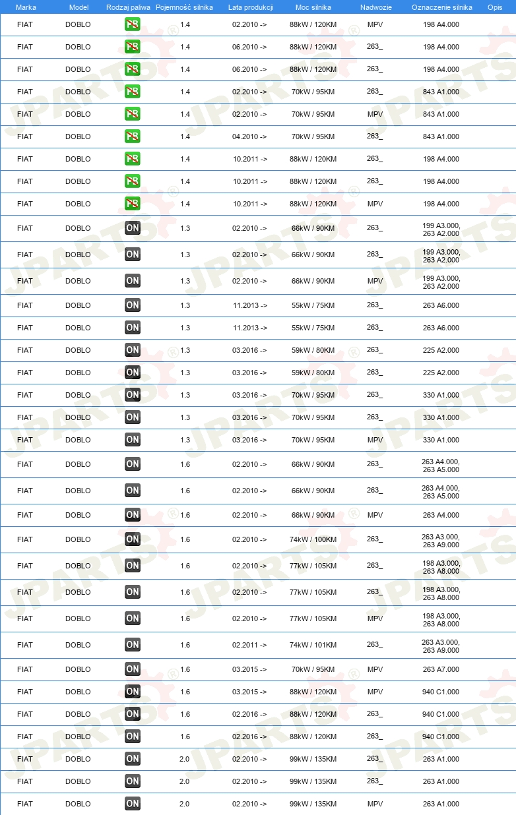Select DOBLO in the 263 A7.000 row
Screen dimensions: 516x815
[x=78, y=669]
